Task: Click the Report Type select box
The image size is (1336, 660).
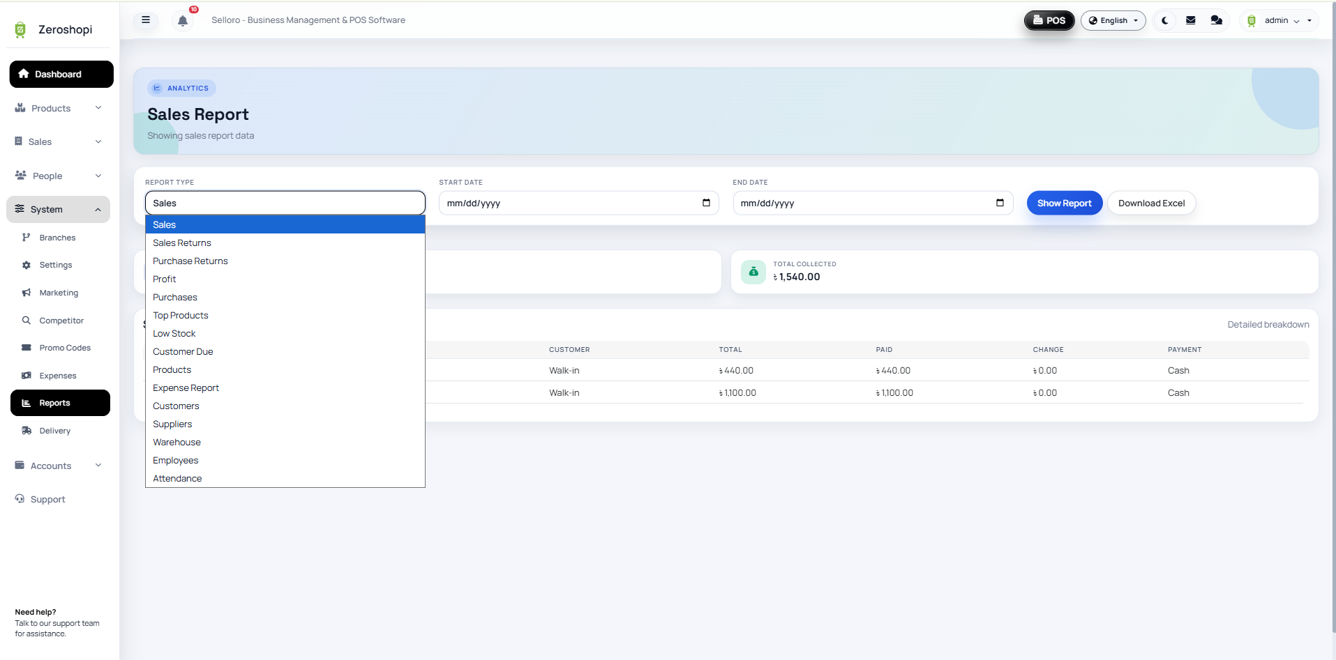Action: pyautogui.click(x=285, y=203)
